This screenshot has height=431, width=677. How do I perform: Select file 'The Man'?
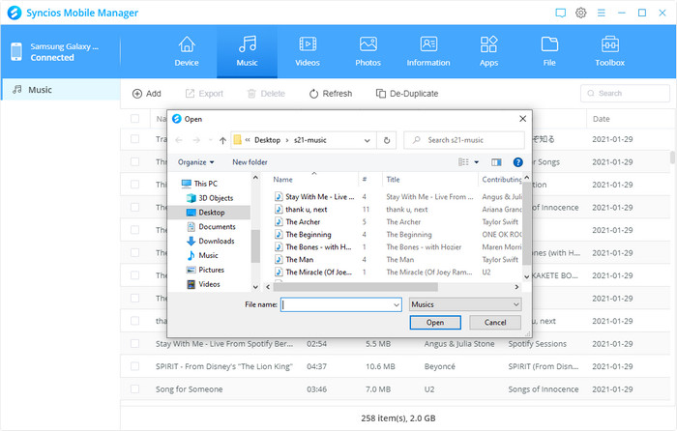coord(299,259)
